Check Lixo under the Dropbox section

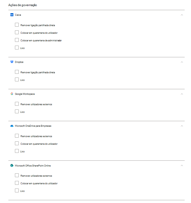[17, 80]
